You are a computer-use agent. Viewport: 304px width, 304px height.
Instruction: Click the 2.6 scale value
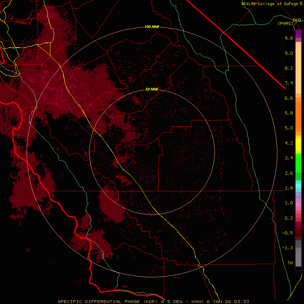(289, 173)
